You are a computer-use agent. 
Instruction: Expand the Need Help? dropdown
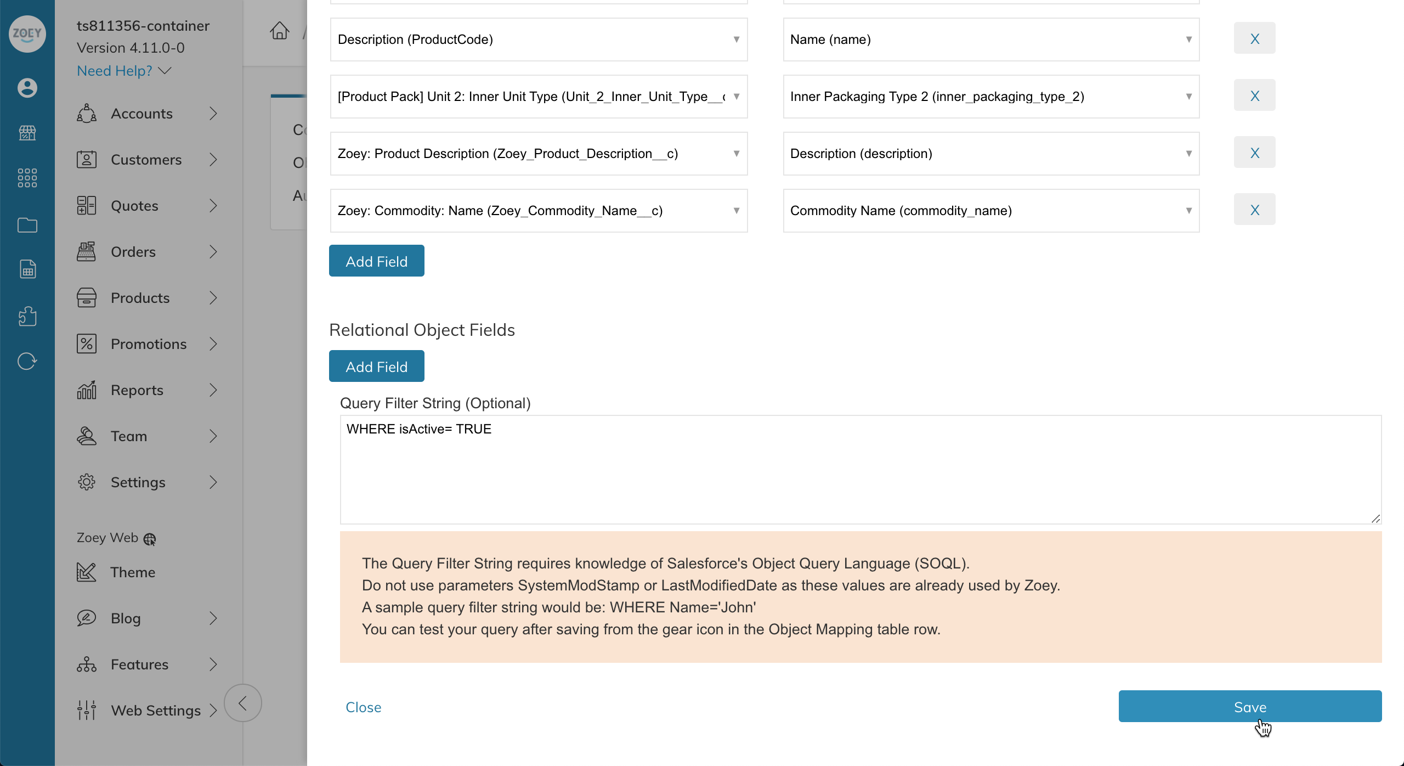pos(124,71)
